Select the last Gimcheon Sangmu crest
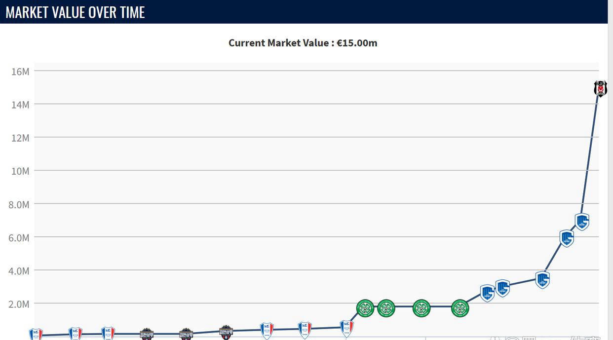This screenshot has width=613, height=340. (226, 332)
